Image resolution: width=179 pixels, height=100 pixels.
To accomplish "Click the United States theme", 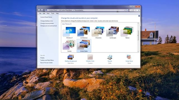I will [84, 46].
